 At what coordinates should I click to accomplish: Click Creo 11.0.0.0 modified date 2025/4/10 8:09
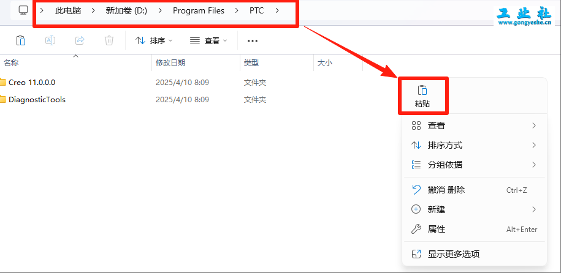[182, 83]
